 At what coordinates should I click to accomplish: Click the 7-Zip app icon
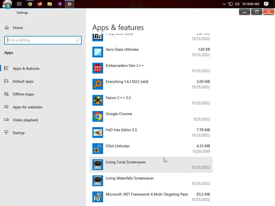click(98, 37)
